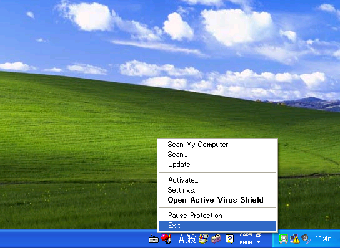340x248 pixels.
Task: Select Open Active Virus Shield
Action: 217,200
